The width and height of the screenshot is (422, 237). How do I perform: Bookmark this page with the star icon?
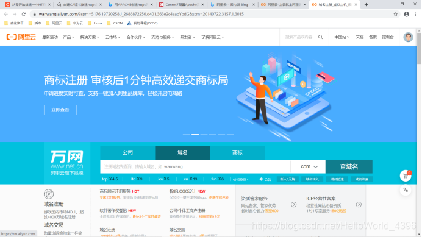coord(395,14)
